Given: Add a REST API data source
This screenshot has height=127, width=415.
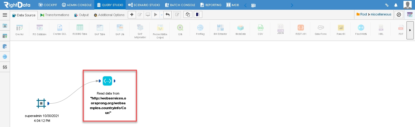Looking at the screenshot, I should coord(301,28).
